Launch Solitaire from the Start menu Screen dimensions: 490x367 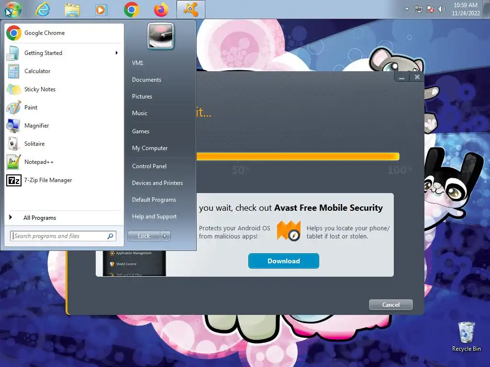coord(64,144)
